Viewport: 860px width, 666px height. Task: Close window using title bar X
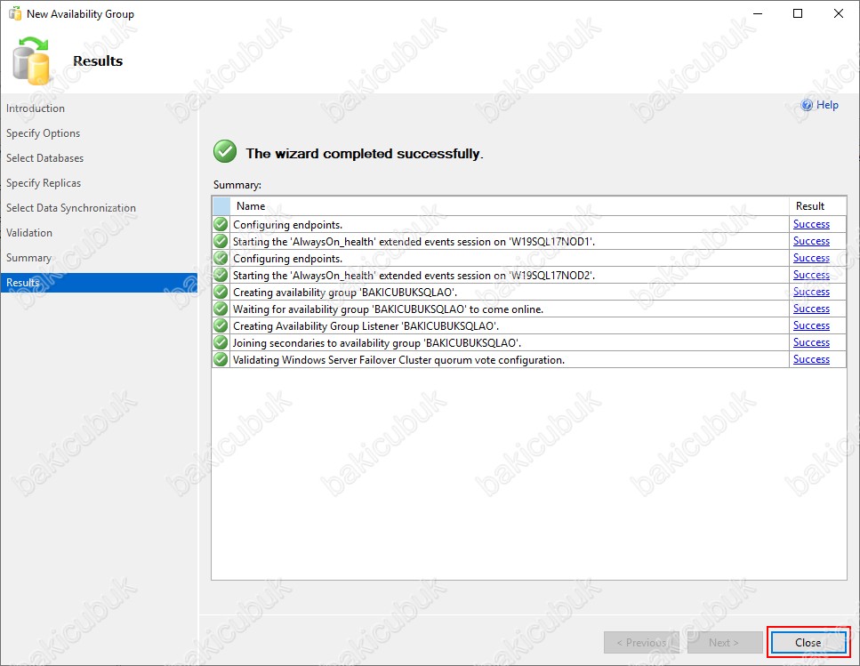(839, 13)
